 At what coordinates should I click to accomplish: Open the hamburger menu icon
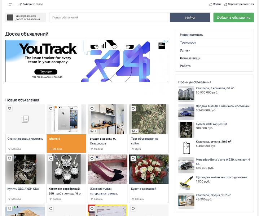point(10,4)
